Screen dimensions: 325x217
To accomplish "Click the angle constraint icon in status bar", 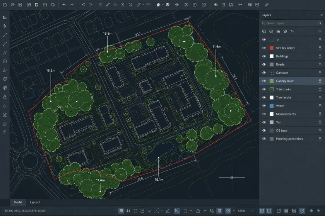I will coord(168,211).
